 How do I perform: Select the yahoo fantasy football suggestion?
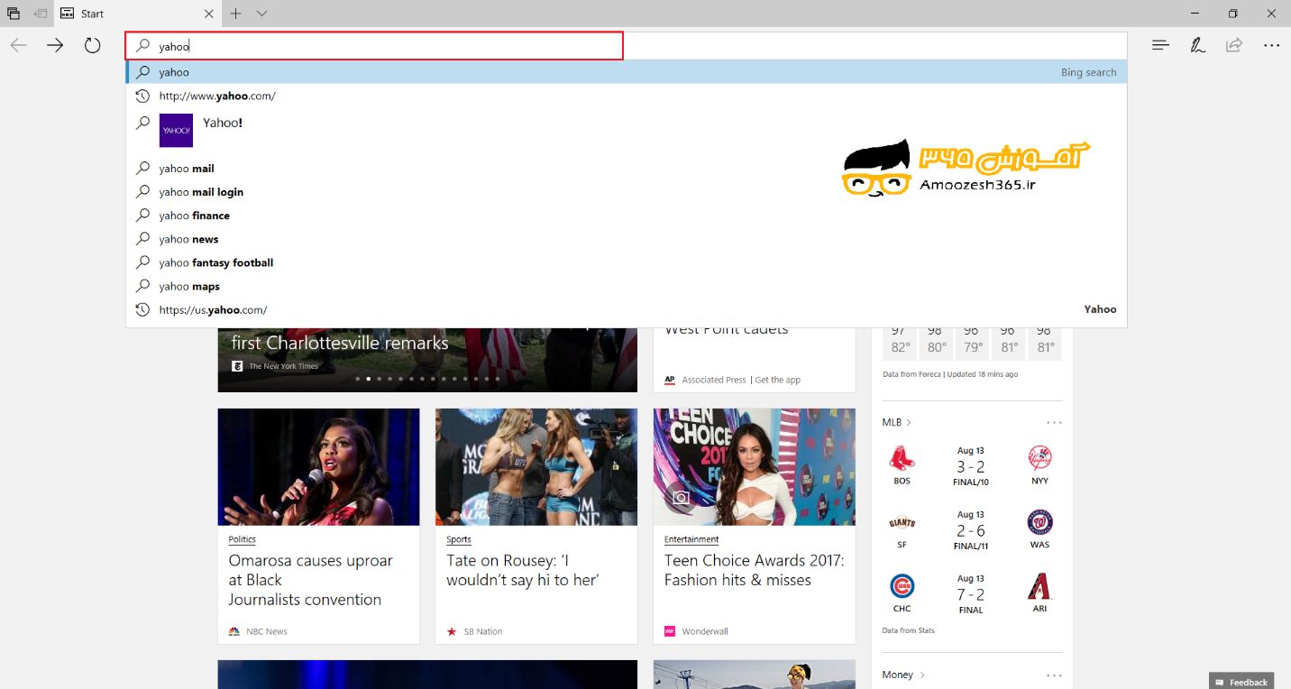pyautogui.click(x=627, y=262)
